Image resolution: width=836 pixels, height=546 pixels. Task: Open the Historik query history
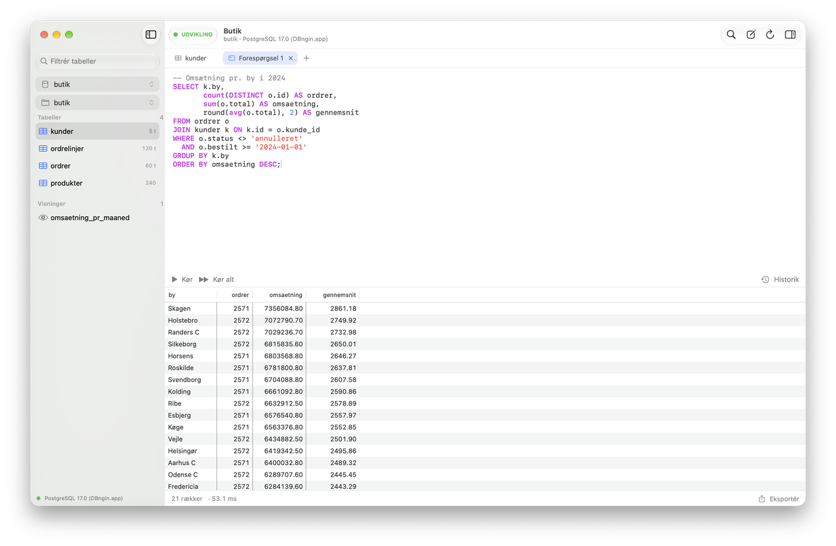(x=780, y=279)
